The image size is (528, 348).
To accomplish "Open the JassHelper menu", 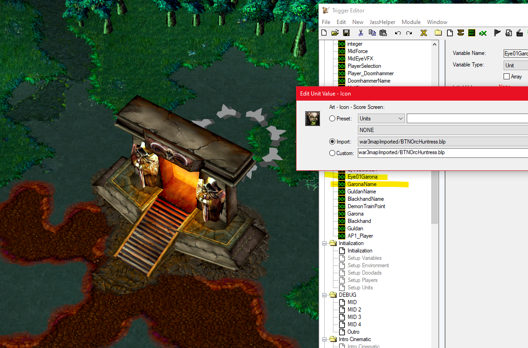I will [382, 22].
